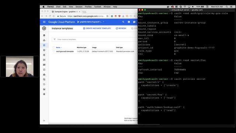Click the grid-like icon in the Compute sidebar
Screen dimensions: 236x133
(44, 79)
